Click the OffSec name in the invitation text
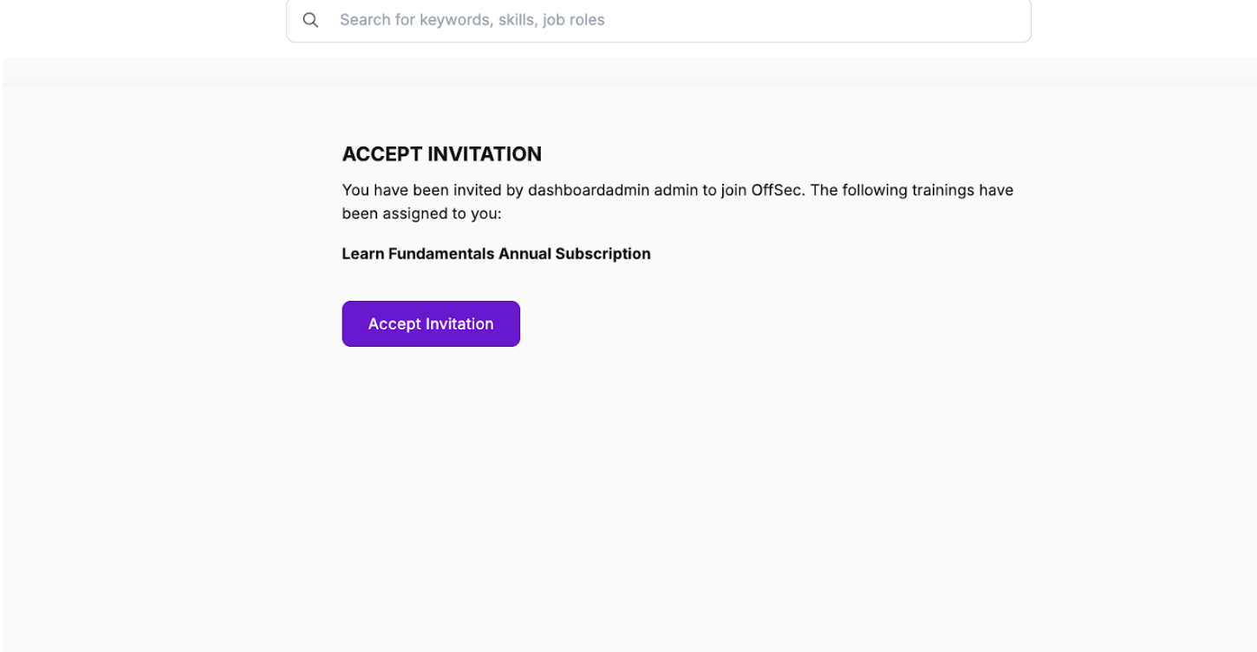1257x652 pixels. tap(778, 190)
